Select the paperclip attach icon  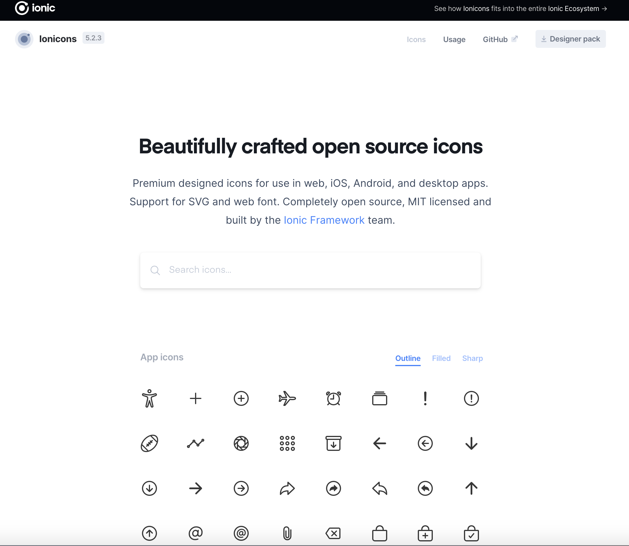tap(287, 533)
